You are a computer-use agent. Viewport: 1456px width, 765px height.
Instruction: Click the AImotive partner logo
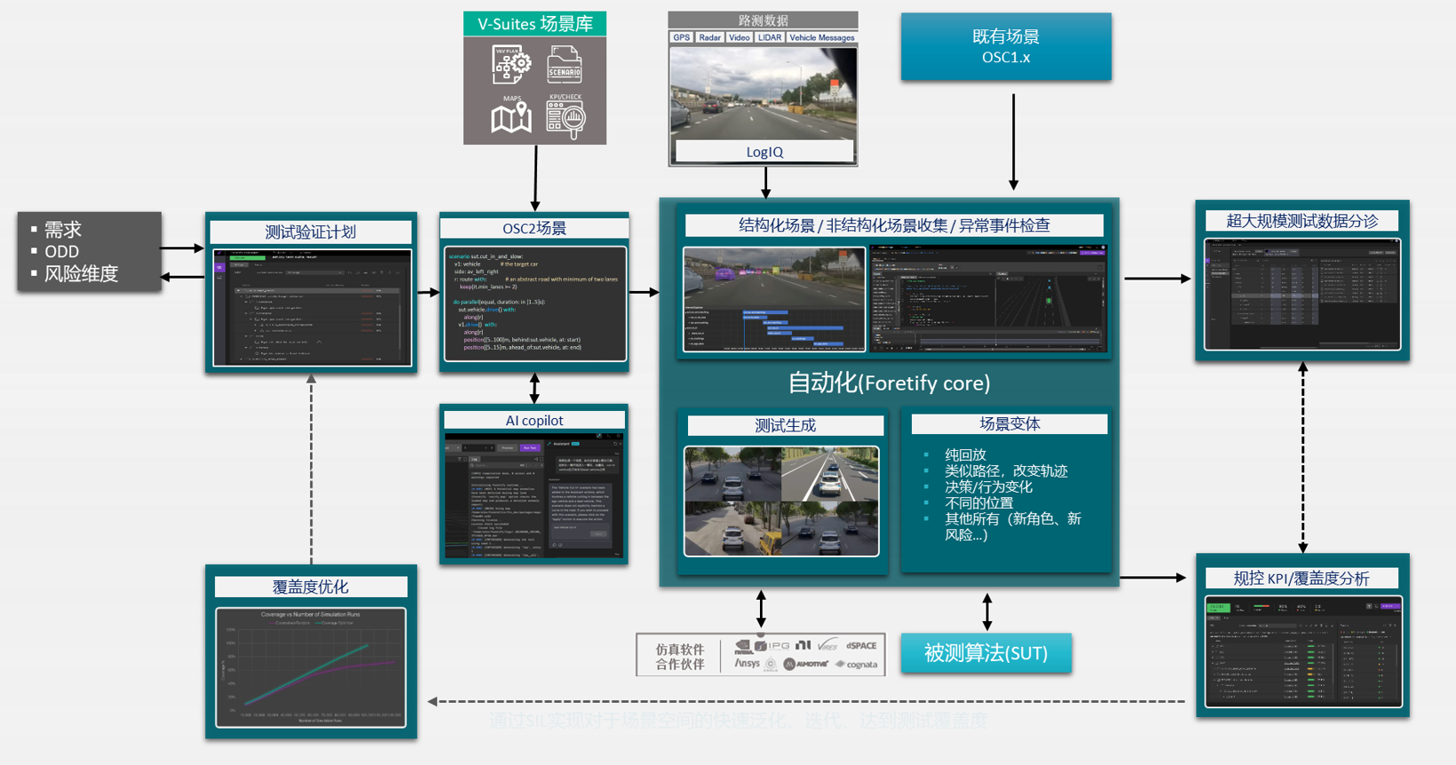(806, 664)
